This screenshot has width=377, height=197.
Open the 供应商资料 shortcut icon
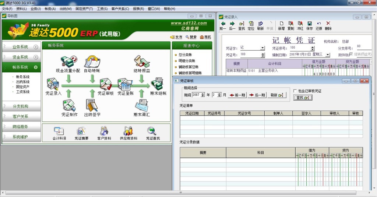[x=128, y=131]
